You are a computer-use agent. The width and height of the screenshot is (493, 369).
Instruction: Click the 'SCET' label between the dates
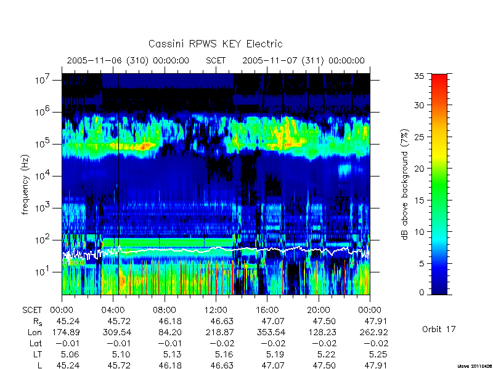(216, 60)
